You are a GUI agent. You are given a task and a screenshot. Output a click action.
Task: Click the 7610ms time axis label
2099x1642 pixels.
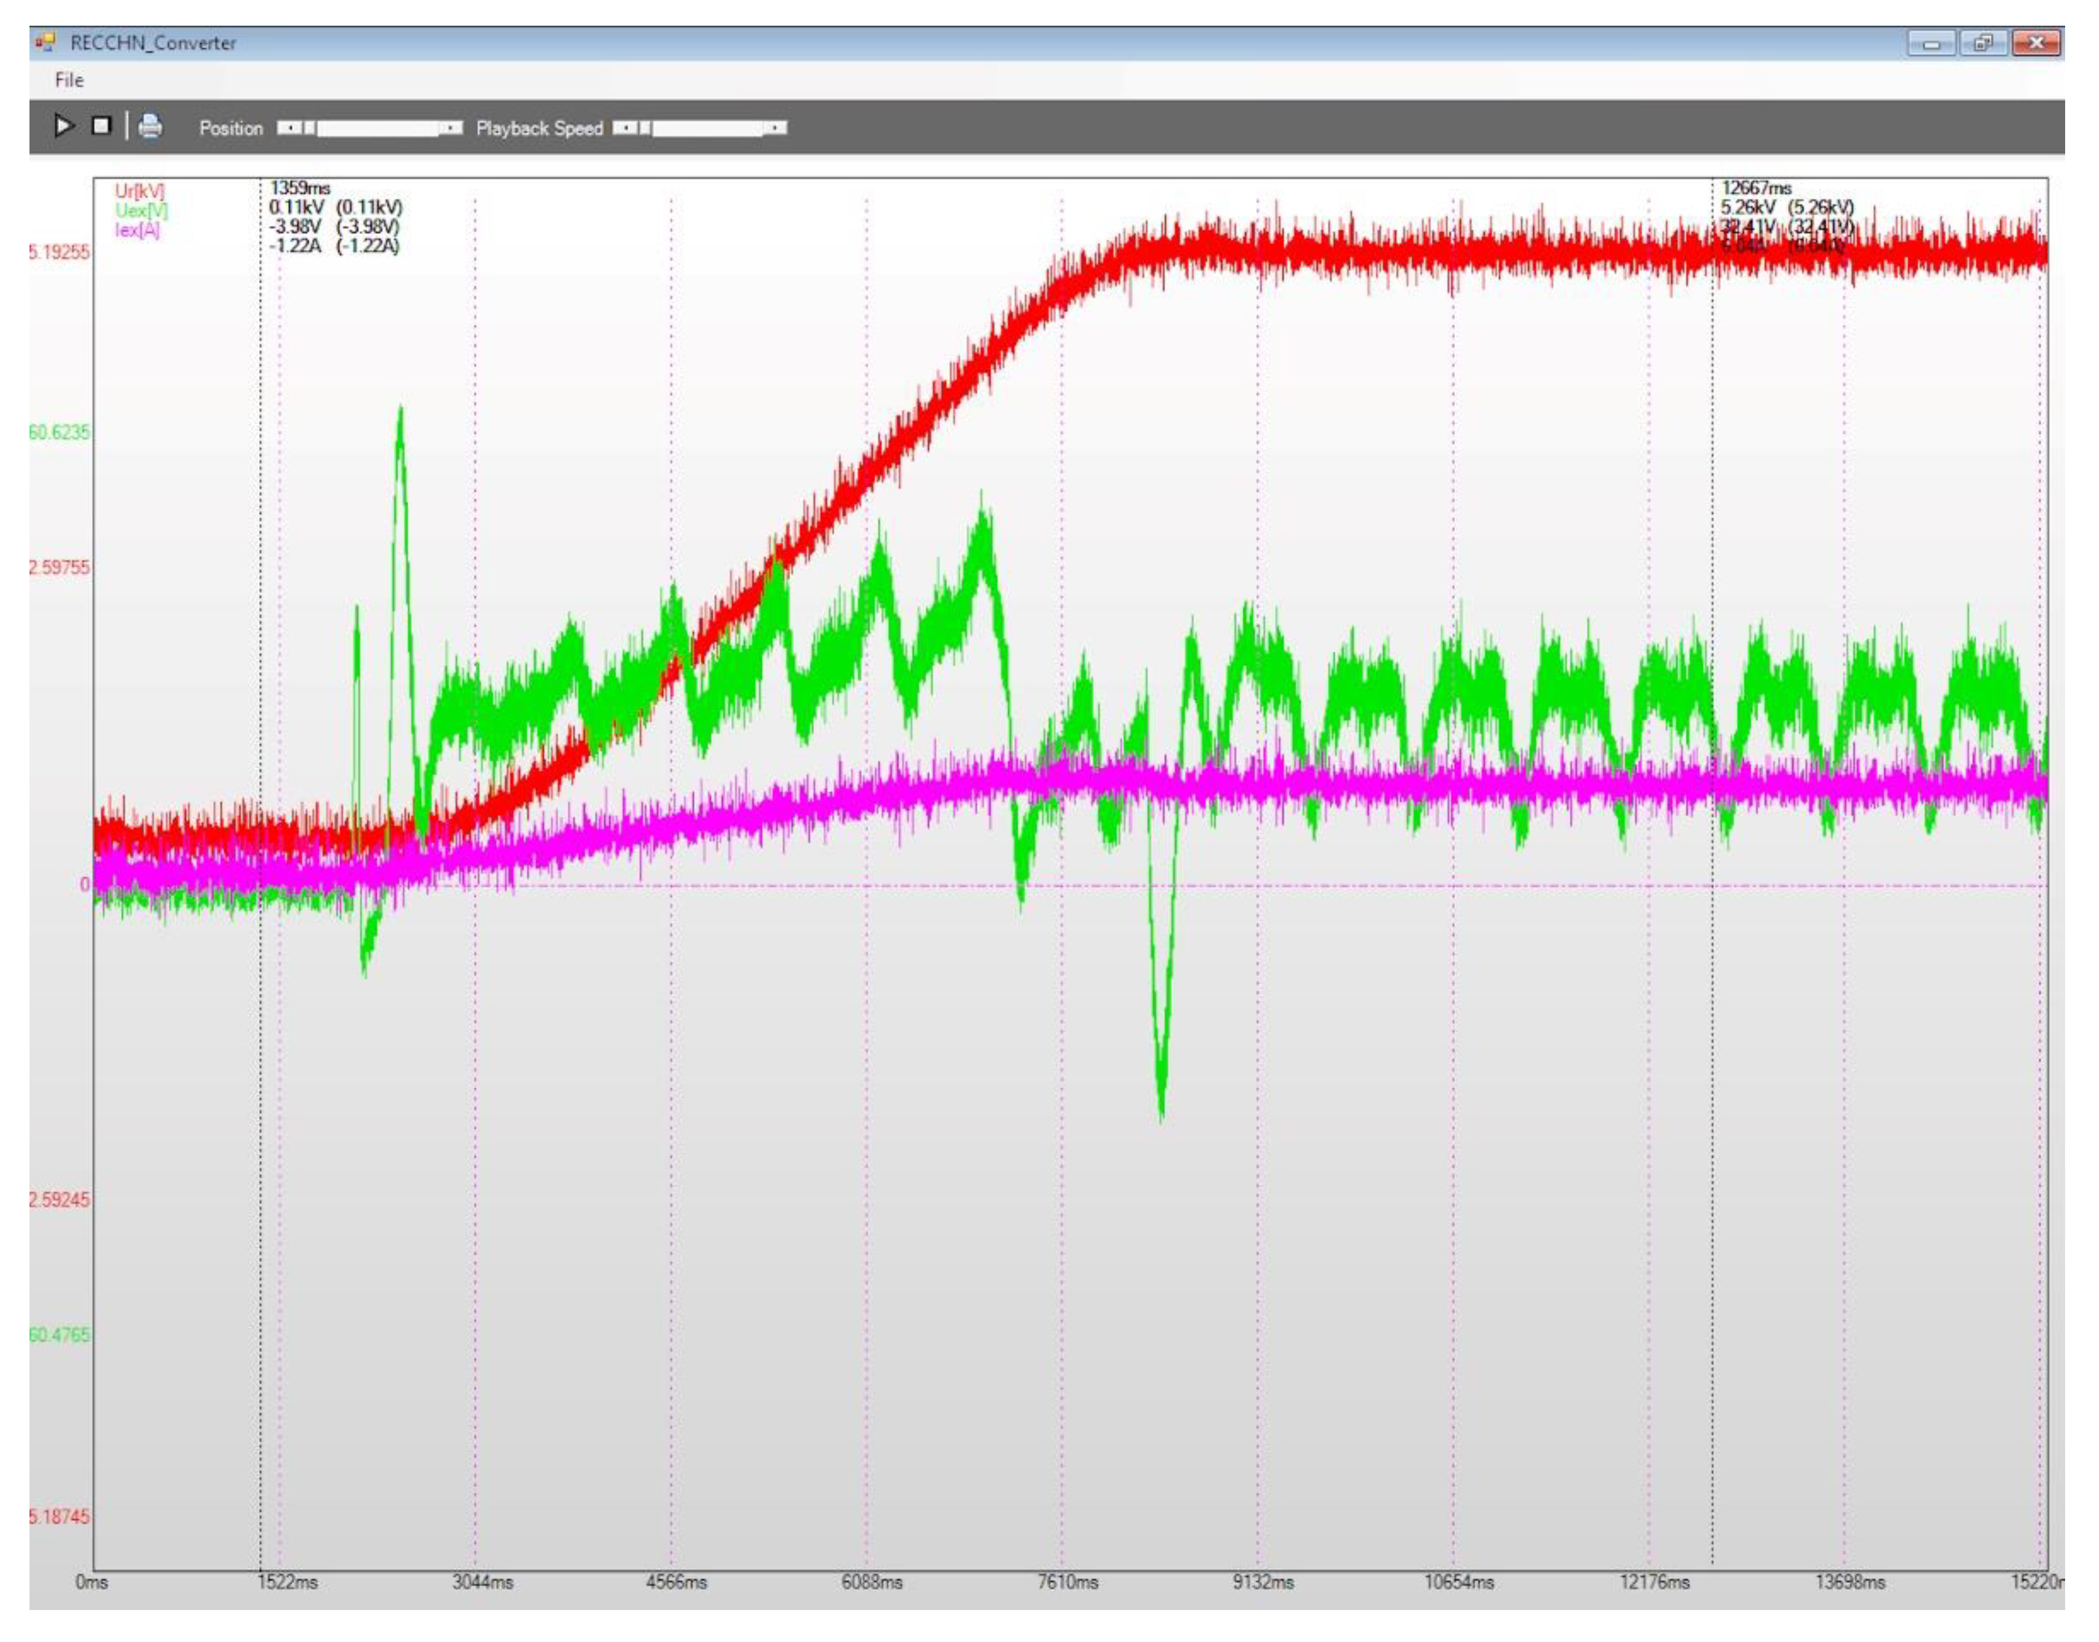[x=1067, y=1581]
